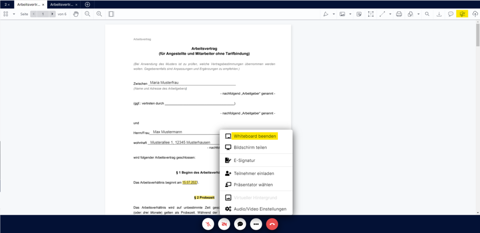The width and height of the screenshot is (480, 233).
Task: Open the print icon in toolbar
Action: click(x=399, y=14)
